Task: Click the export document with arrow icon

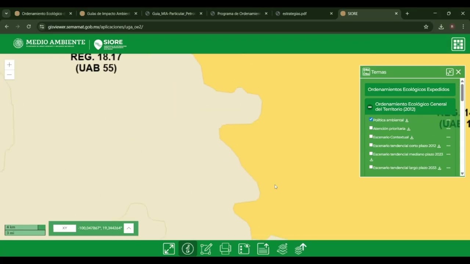Action: point(263,249)
